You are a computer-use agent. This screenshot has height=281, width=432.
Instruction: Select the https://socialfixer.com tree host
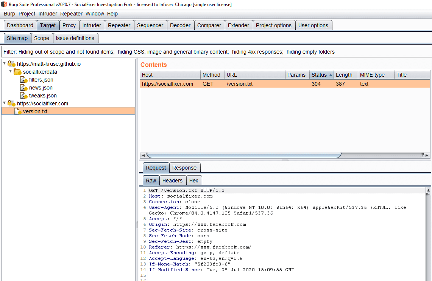pyautogui.click(x=43, y=103)
